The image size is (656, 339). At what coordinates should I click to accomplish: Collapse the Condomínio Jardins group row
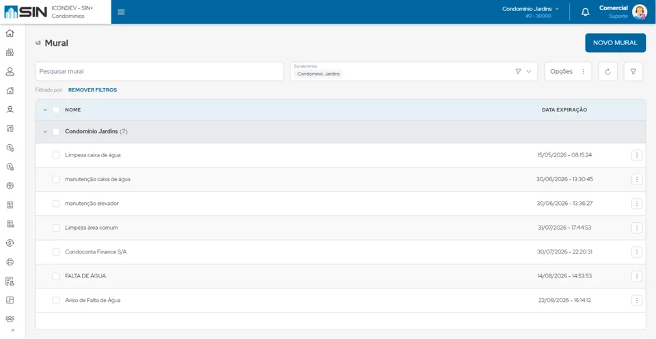tap(45, 132)
